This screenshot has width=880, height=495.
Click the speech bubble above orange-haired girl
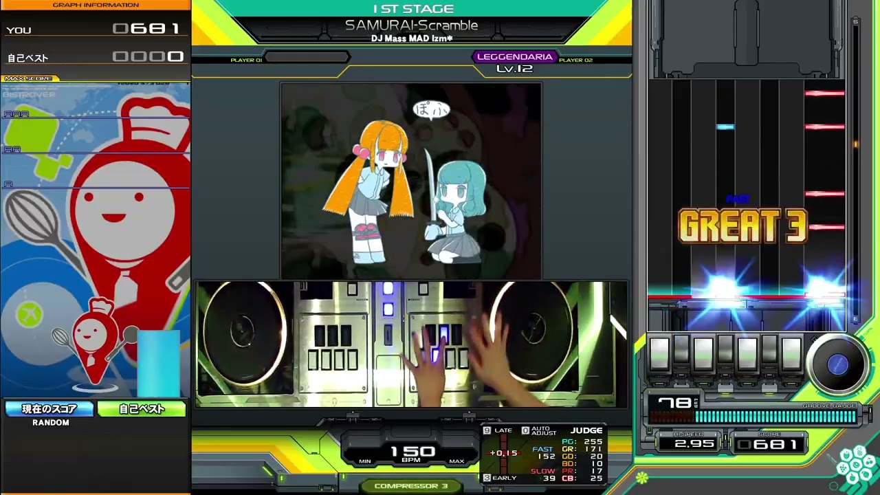[431, 109]
